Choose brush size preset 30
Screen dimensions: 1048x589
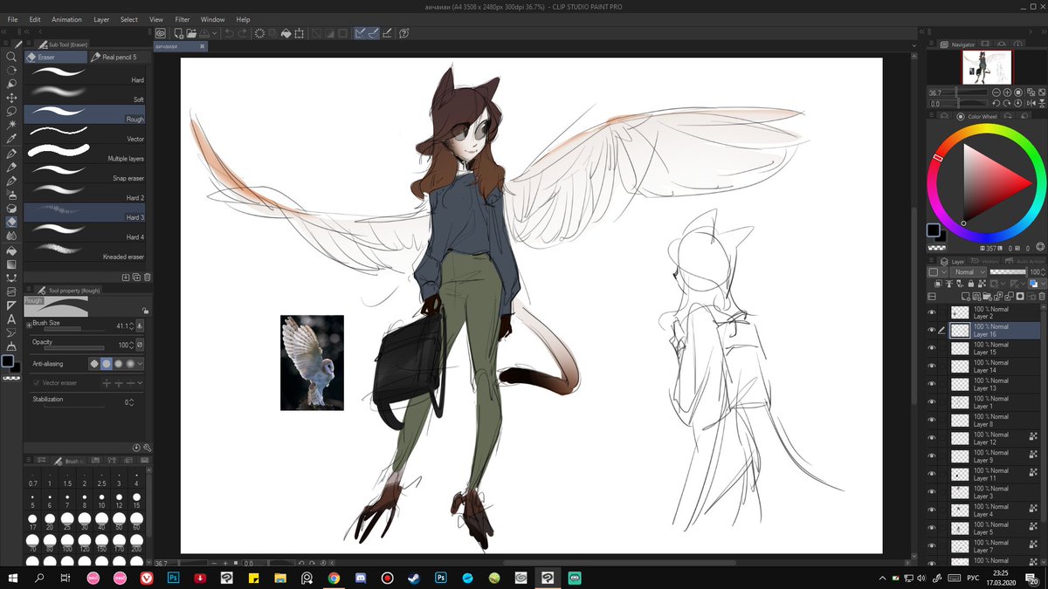85,523
